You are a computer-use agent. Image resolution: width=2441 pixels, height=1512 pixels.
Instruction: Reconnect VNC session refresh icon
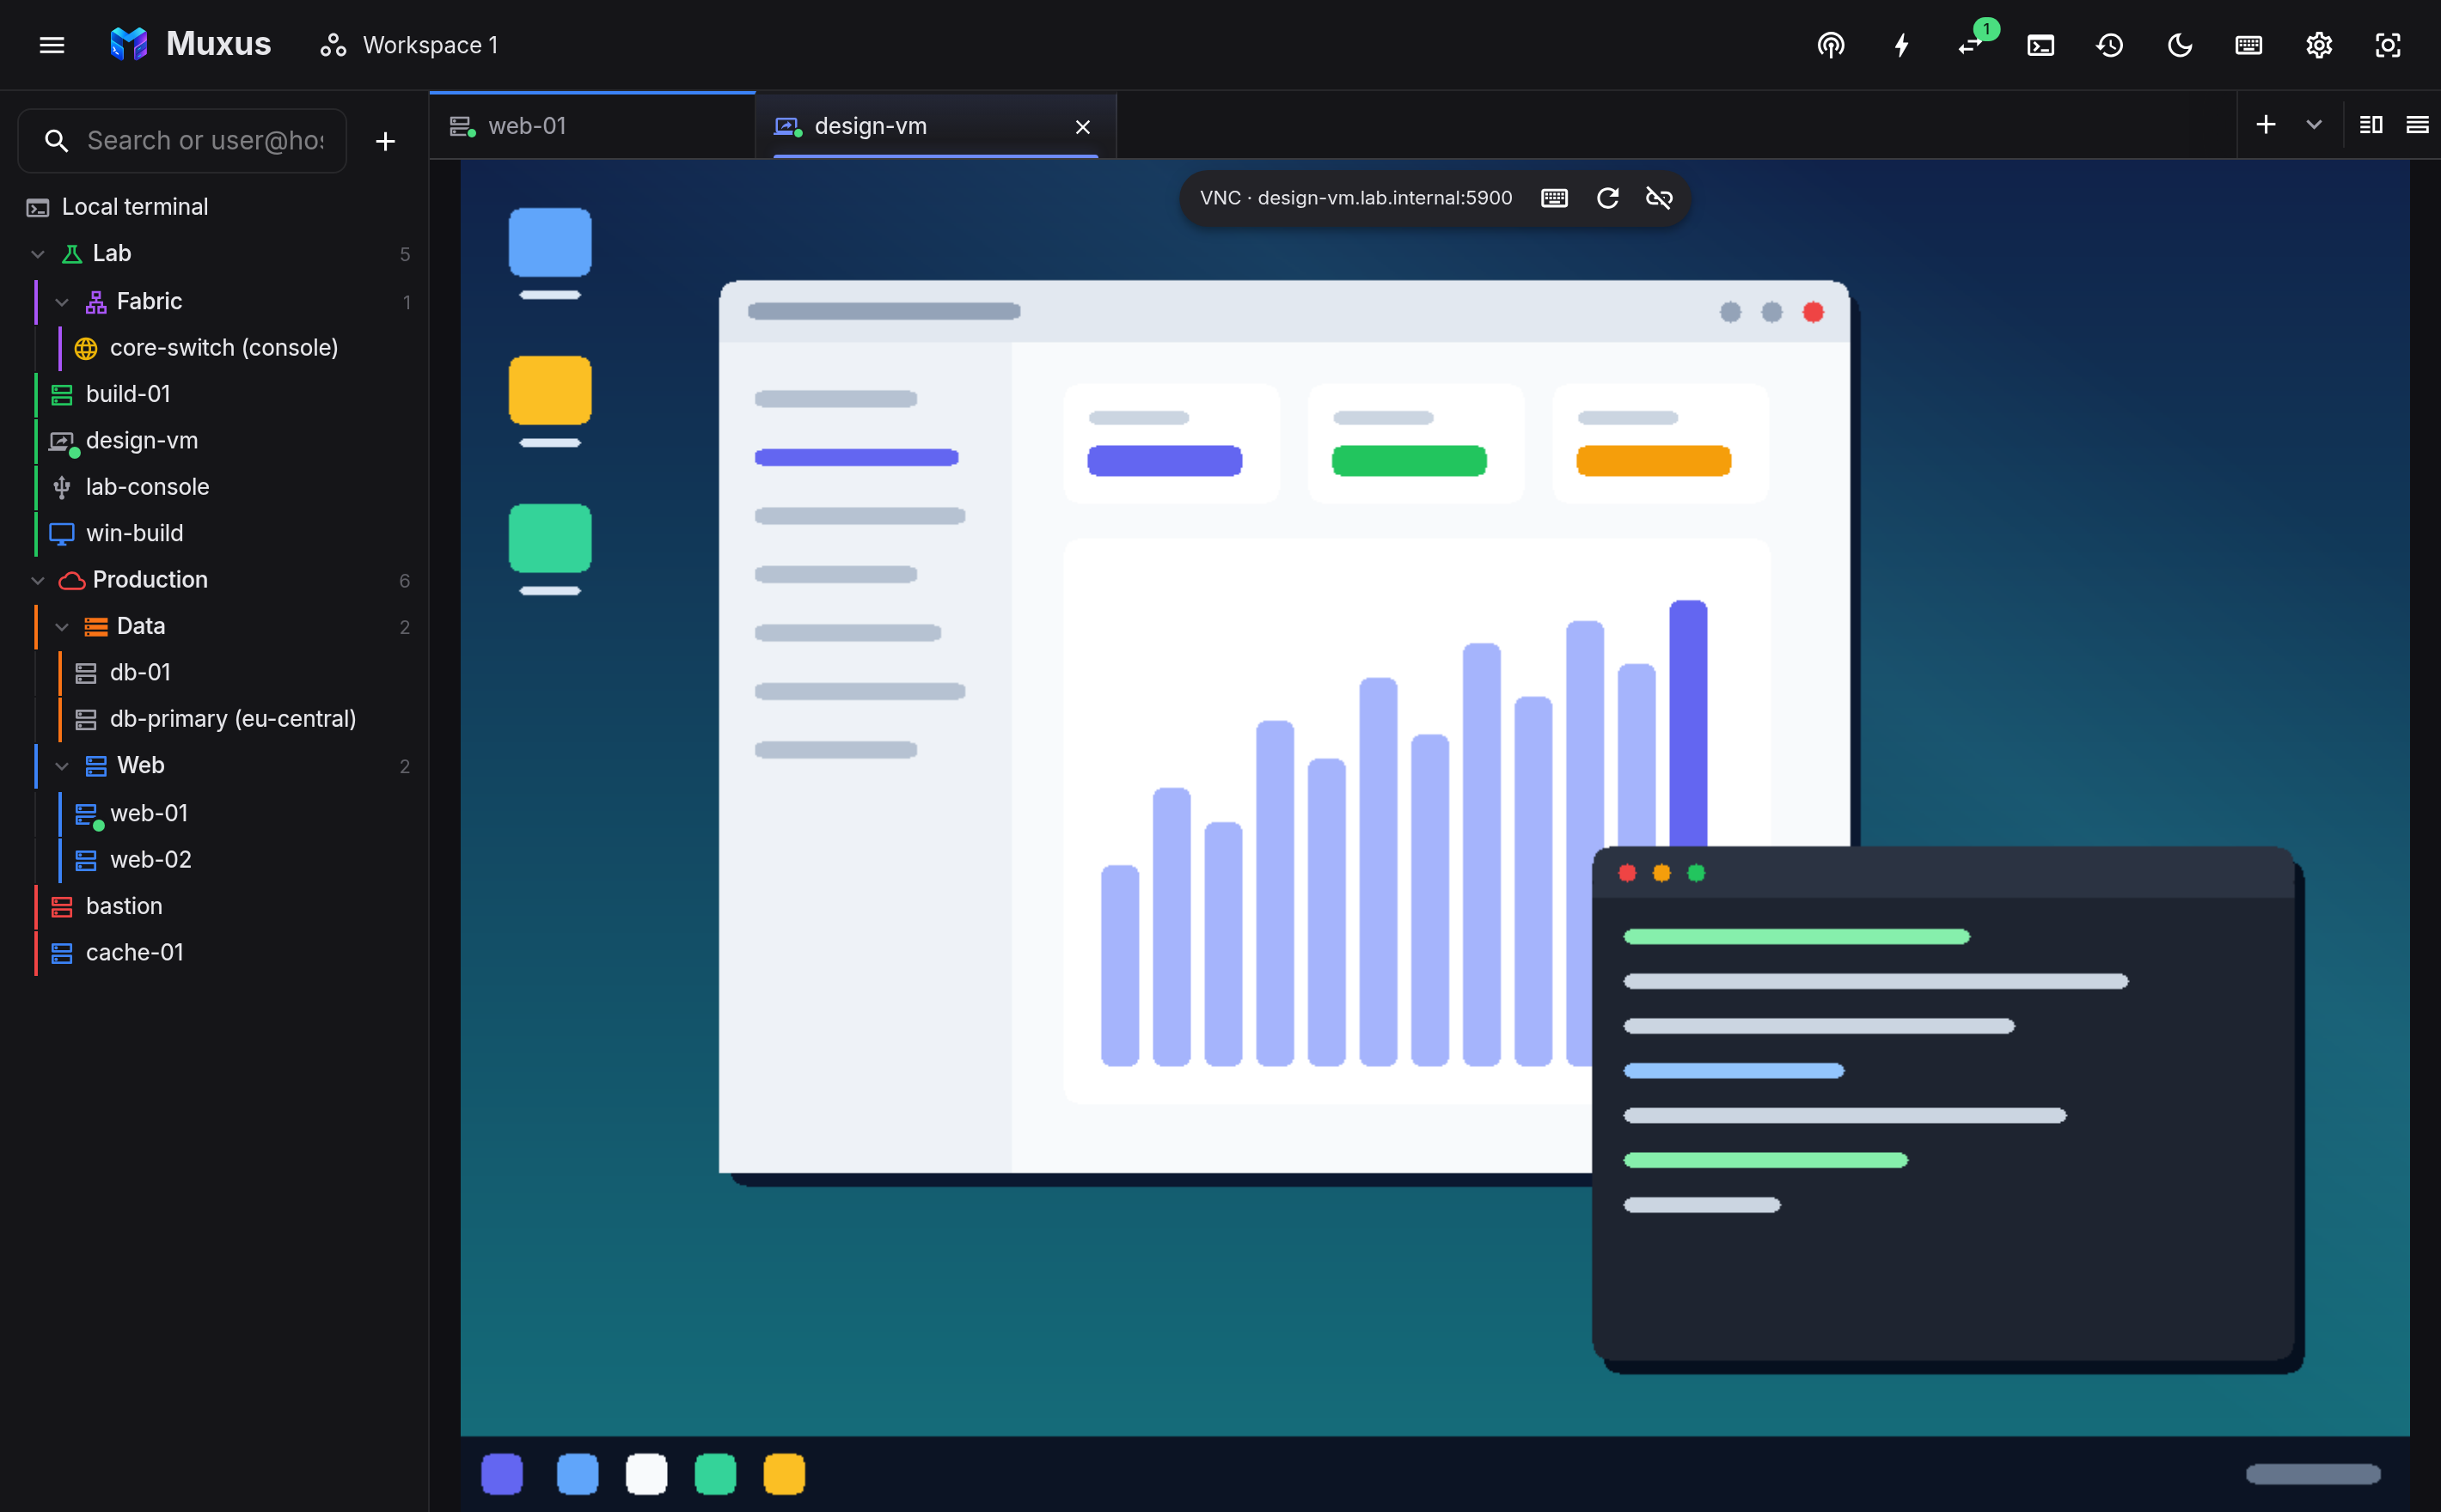tap(1607, 198)
